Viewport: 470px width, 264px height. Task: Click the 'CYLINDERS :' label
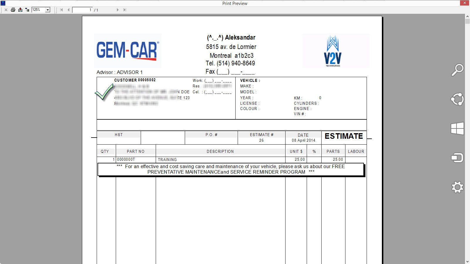coord(306,103)
